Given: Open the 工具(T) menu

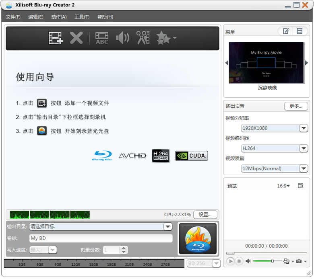Looking at the screenshot, I should point(82,17).
